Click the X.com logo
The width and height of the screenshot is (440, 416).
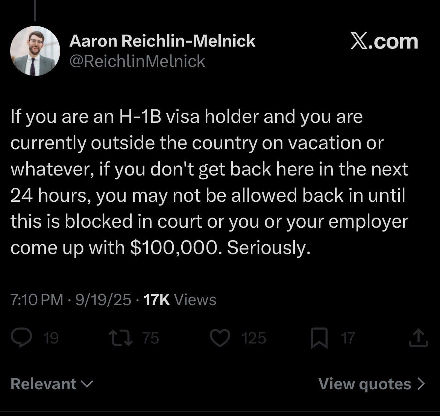[384, 41]
